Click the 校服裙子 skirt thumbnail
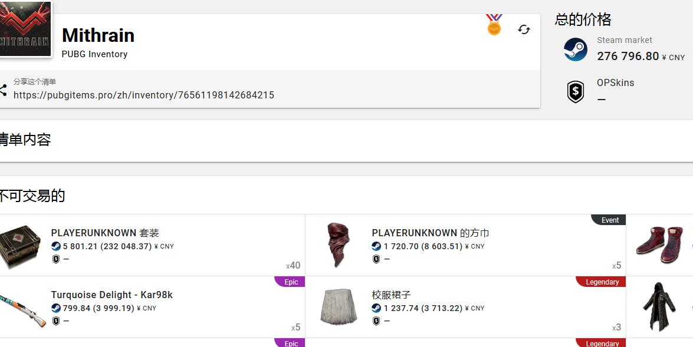This screenshot has height=347, width=693. pos(339,306)
